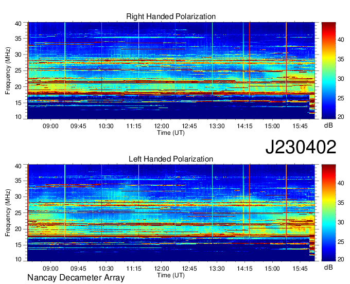This screenshot has width=350, height=284.
Task: Select the J230402 observation label
Action: coord(301,147)
